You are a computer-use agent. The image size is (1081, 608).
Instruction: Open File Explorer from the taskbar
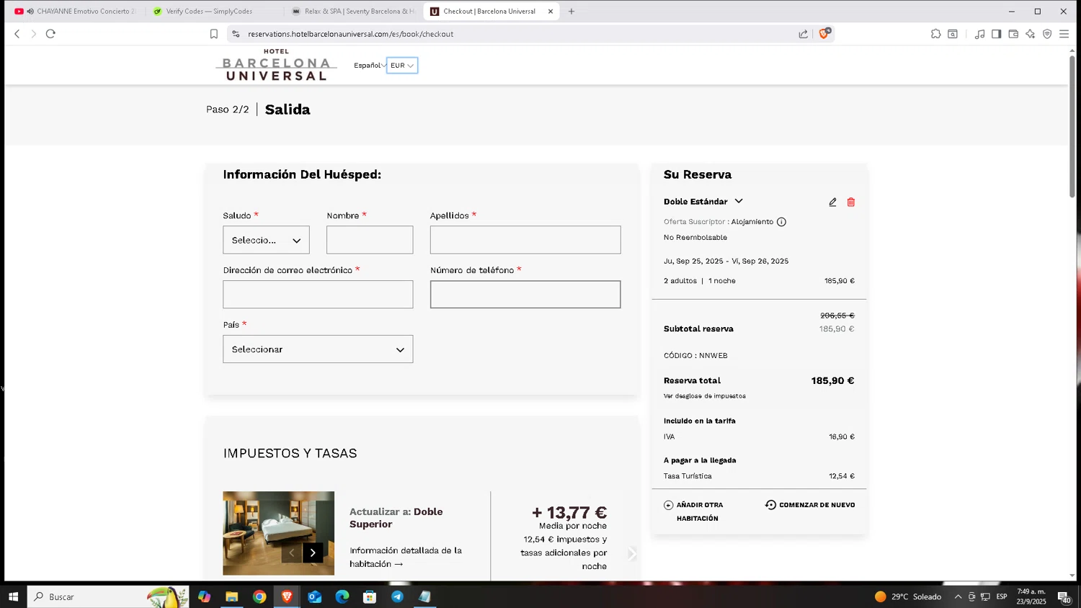point(232,596)
